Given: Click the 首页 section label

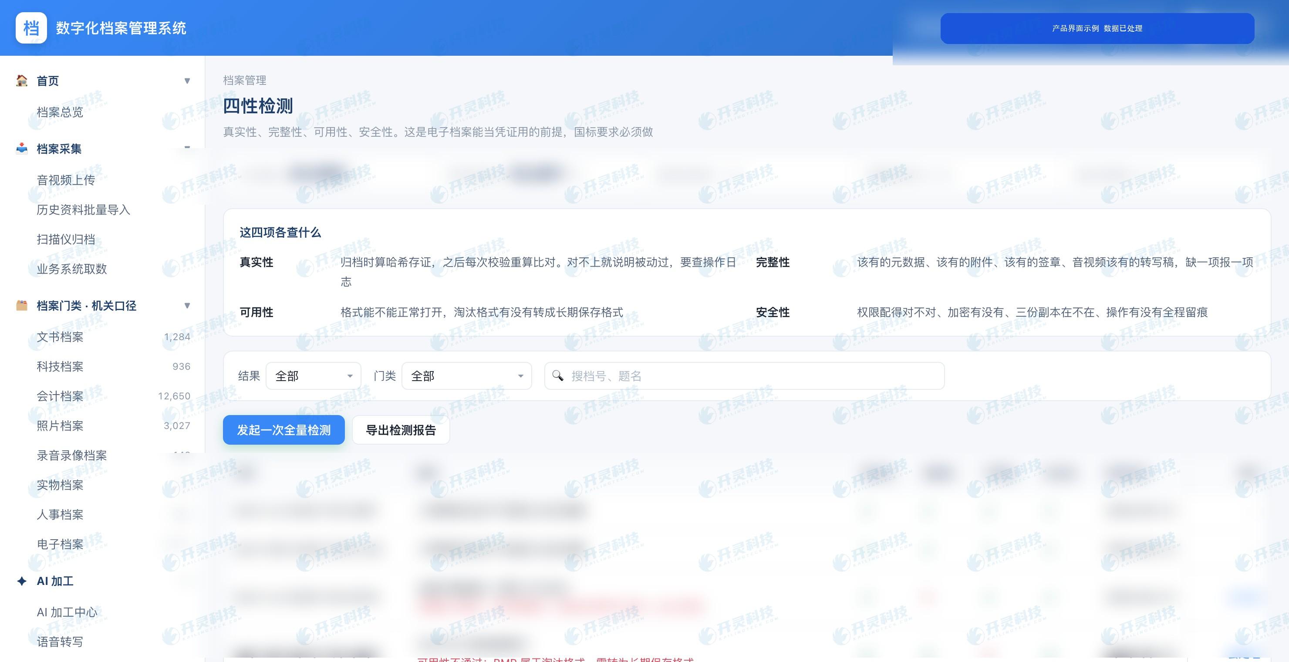Looking at the screenshot, I should 48,81.
